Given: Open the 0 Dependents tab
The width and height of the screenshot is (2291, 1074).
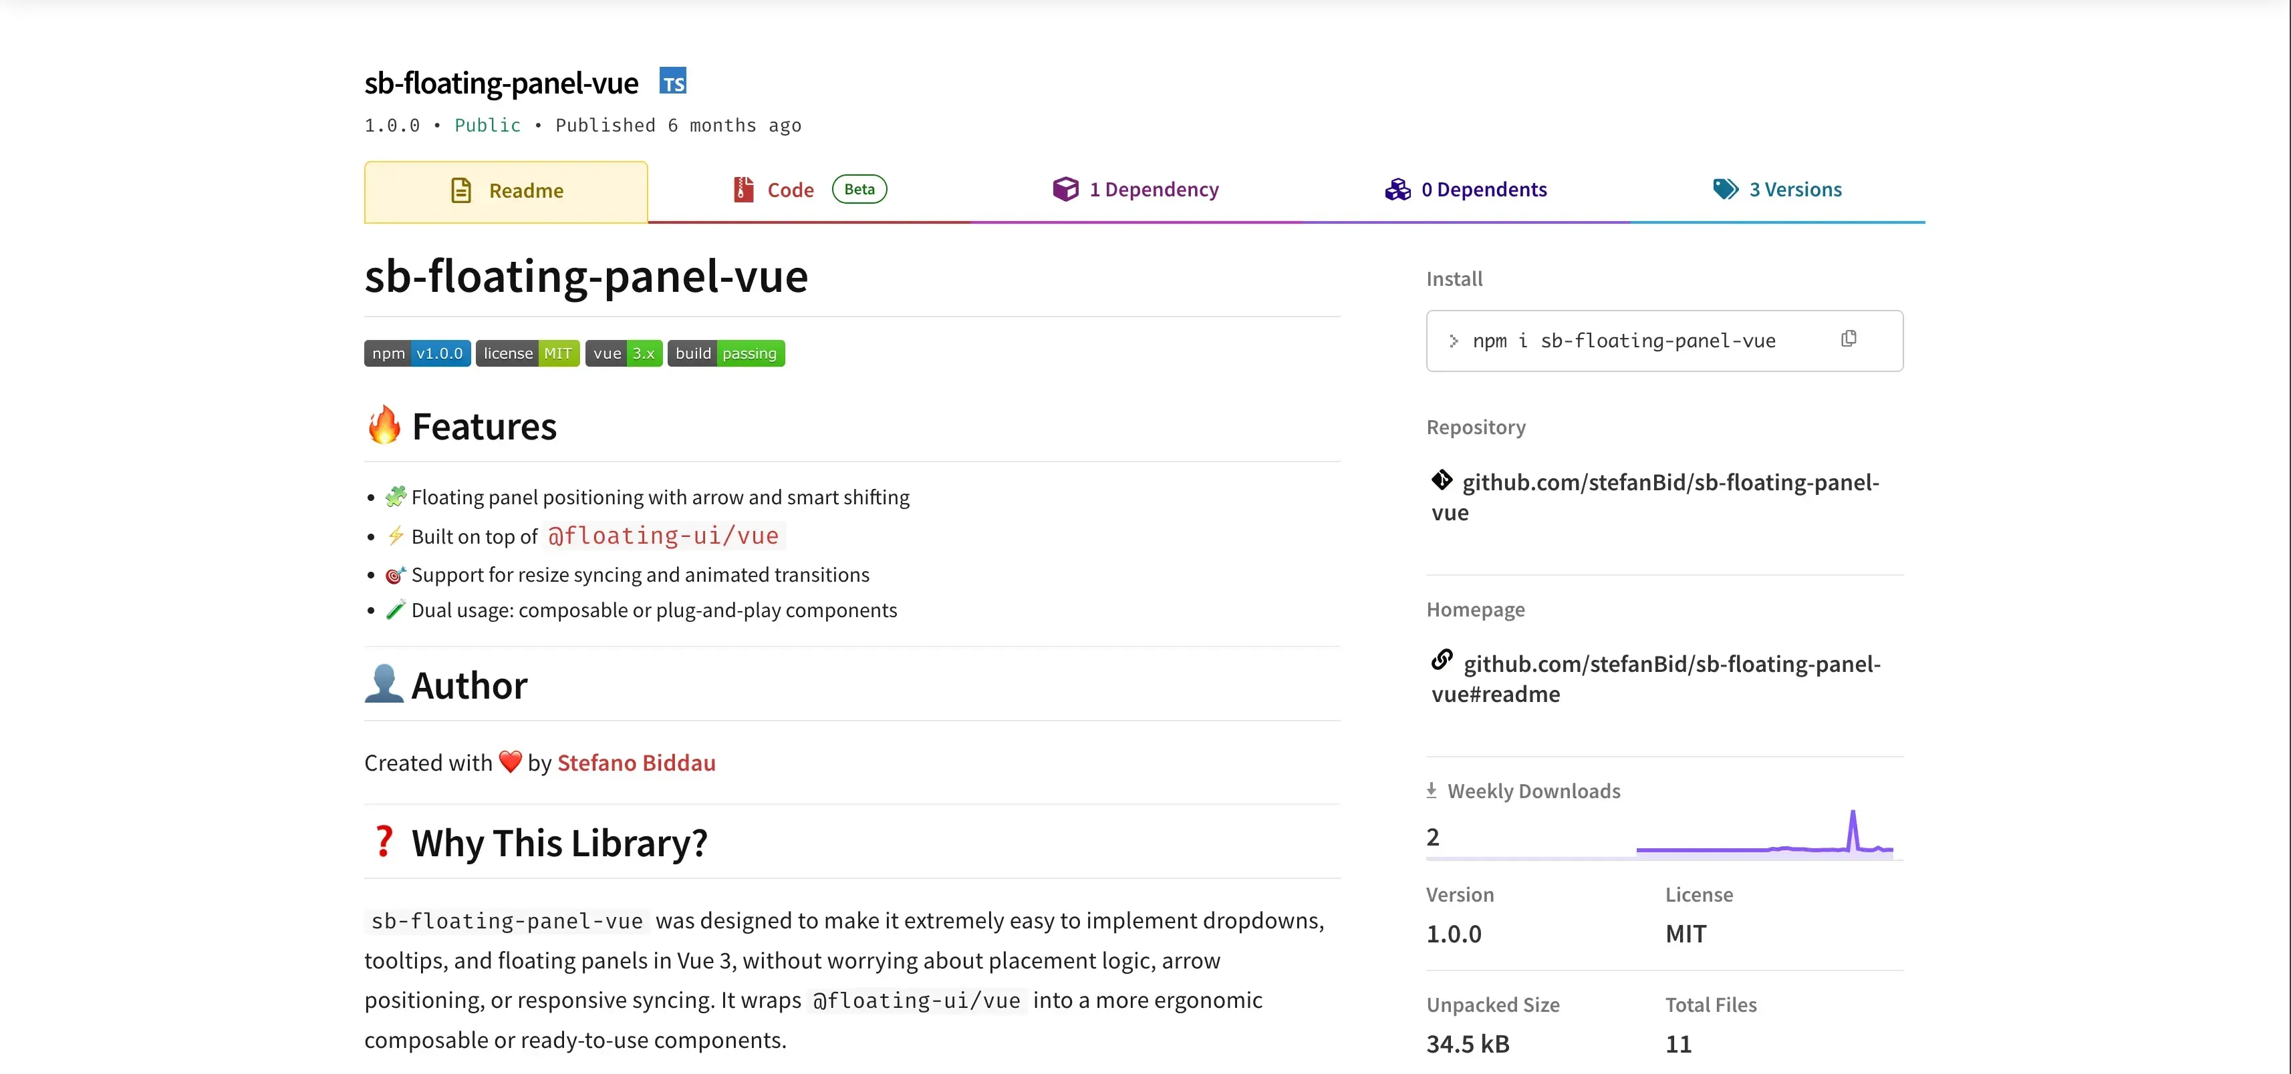Looking at the screenshot, I should pos(1466,190).
